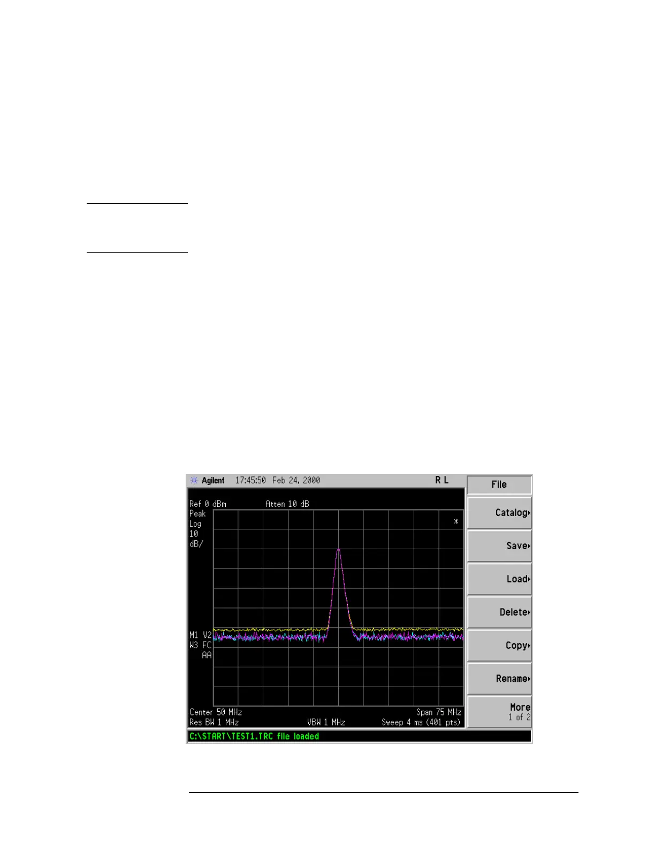Image resolution: width=655 pixels, height=846 pixels.
Task: Click the Center 50 MHz readout
Action: point(216,712)
